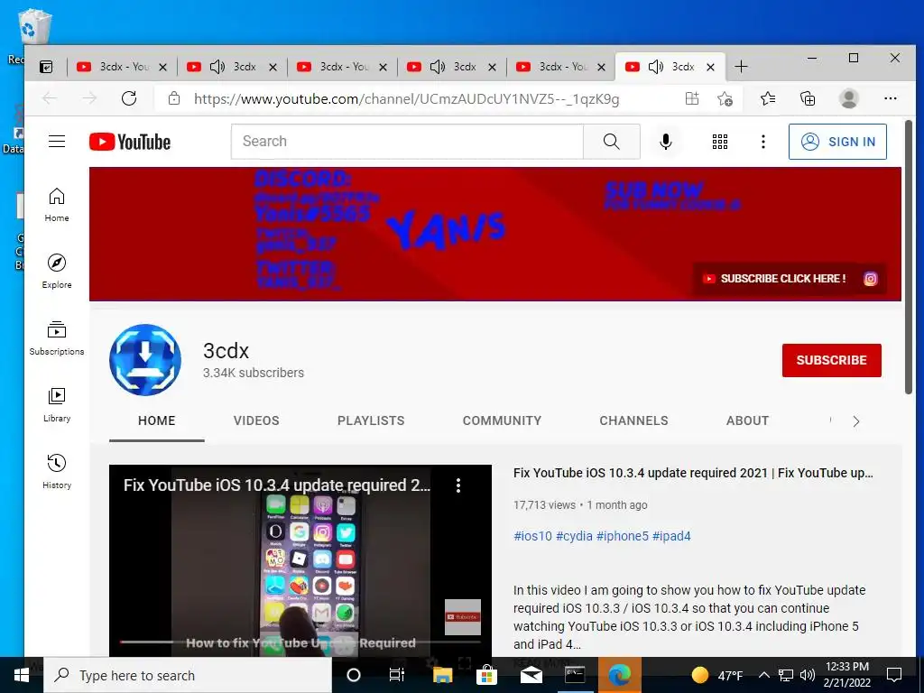Mute the second 3cdx tab speaker
This screenshot has width=924, height=693.
pyautogui.click(x=217, y=67)
